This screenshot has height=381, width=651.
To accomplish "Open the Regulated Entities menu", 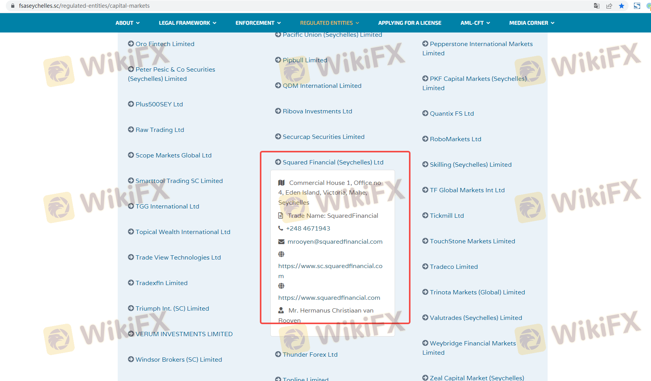I will [329, 23].
